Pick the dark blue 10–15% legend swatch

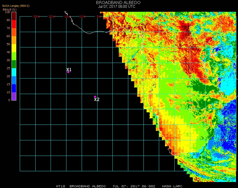[14, 88]
